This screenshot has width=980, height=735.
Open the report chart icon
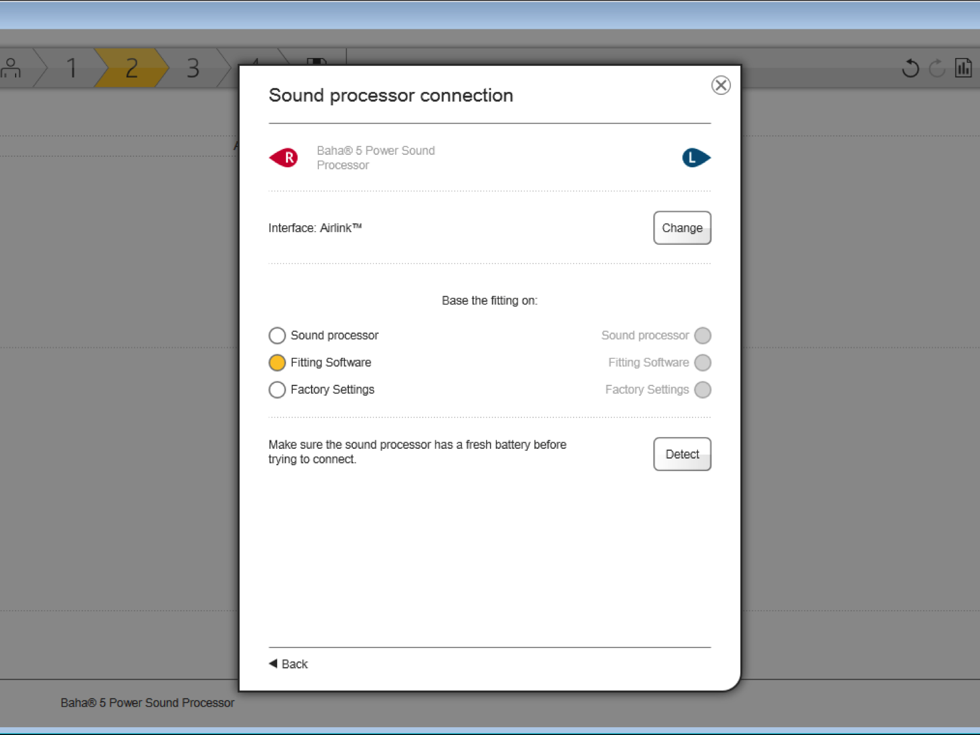(x=964, y=68)
